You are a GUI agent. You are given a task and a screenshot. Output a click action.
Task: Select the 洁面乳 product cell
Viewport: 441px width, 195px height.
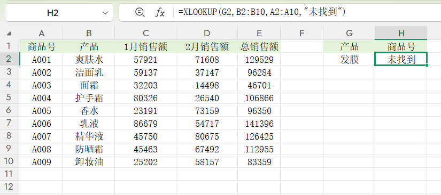click(x=89, y=72)
